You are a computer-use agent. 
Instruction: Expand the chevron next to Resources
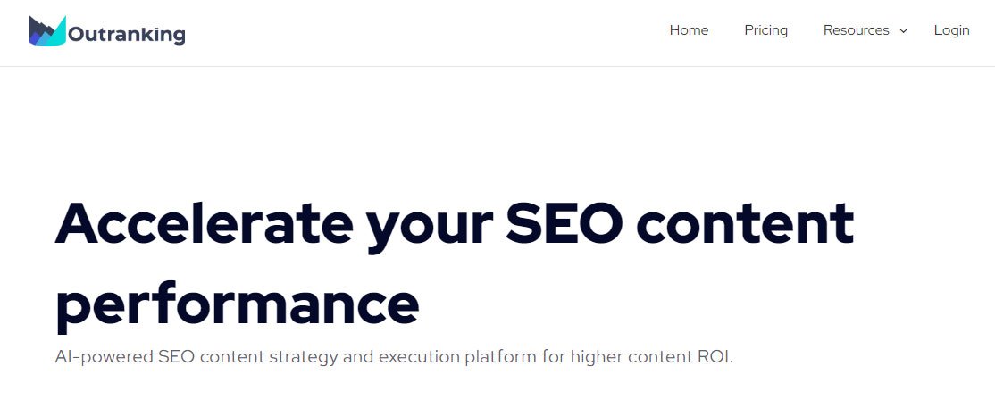pos(903,31)
